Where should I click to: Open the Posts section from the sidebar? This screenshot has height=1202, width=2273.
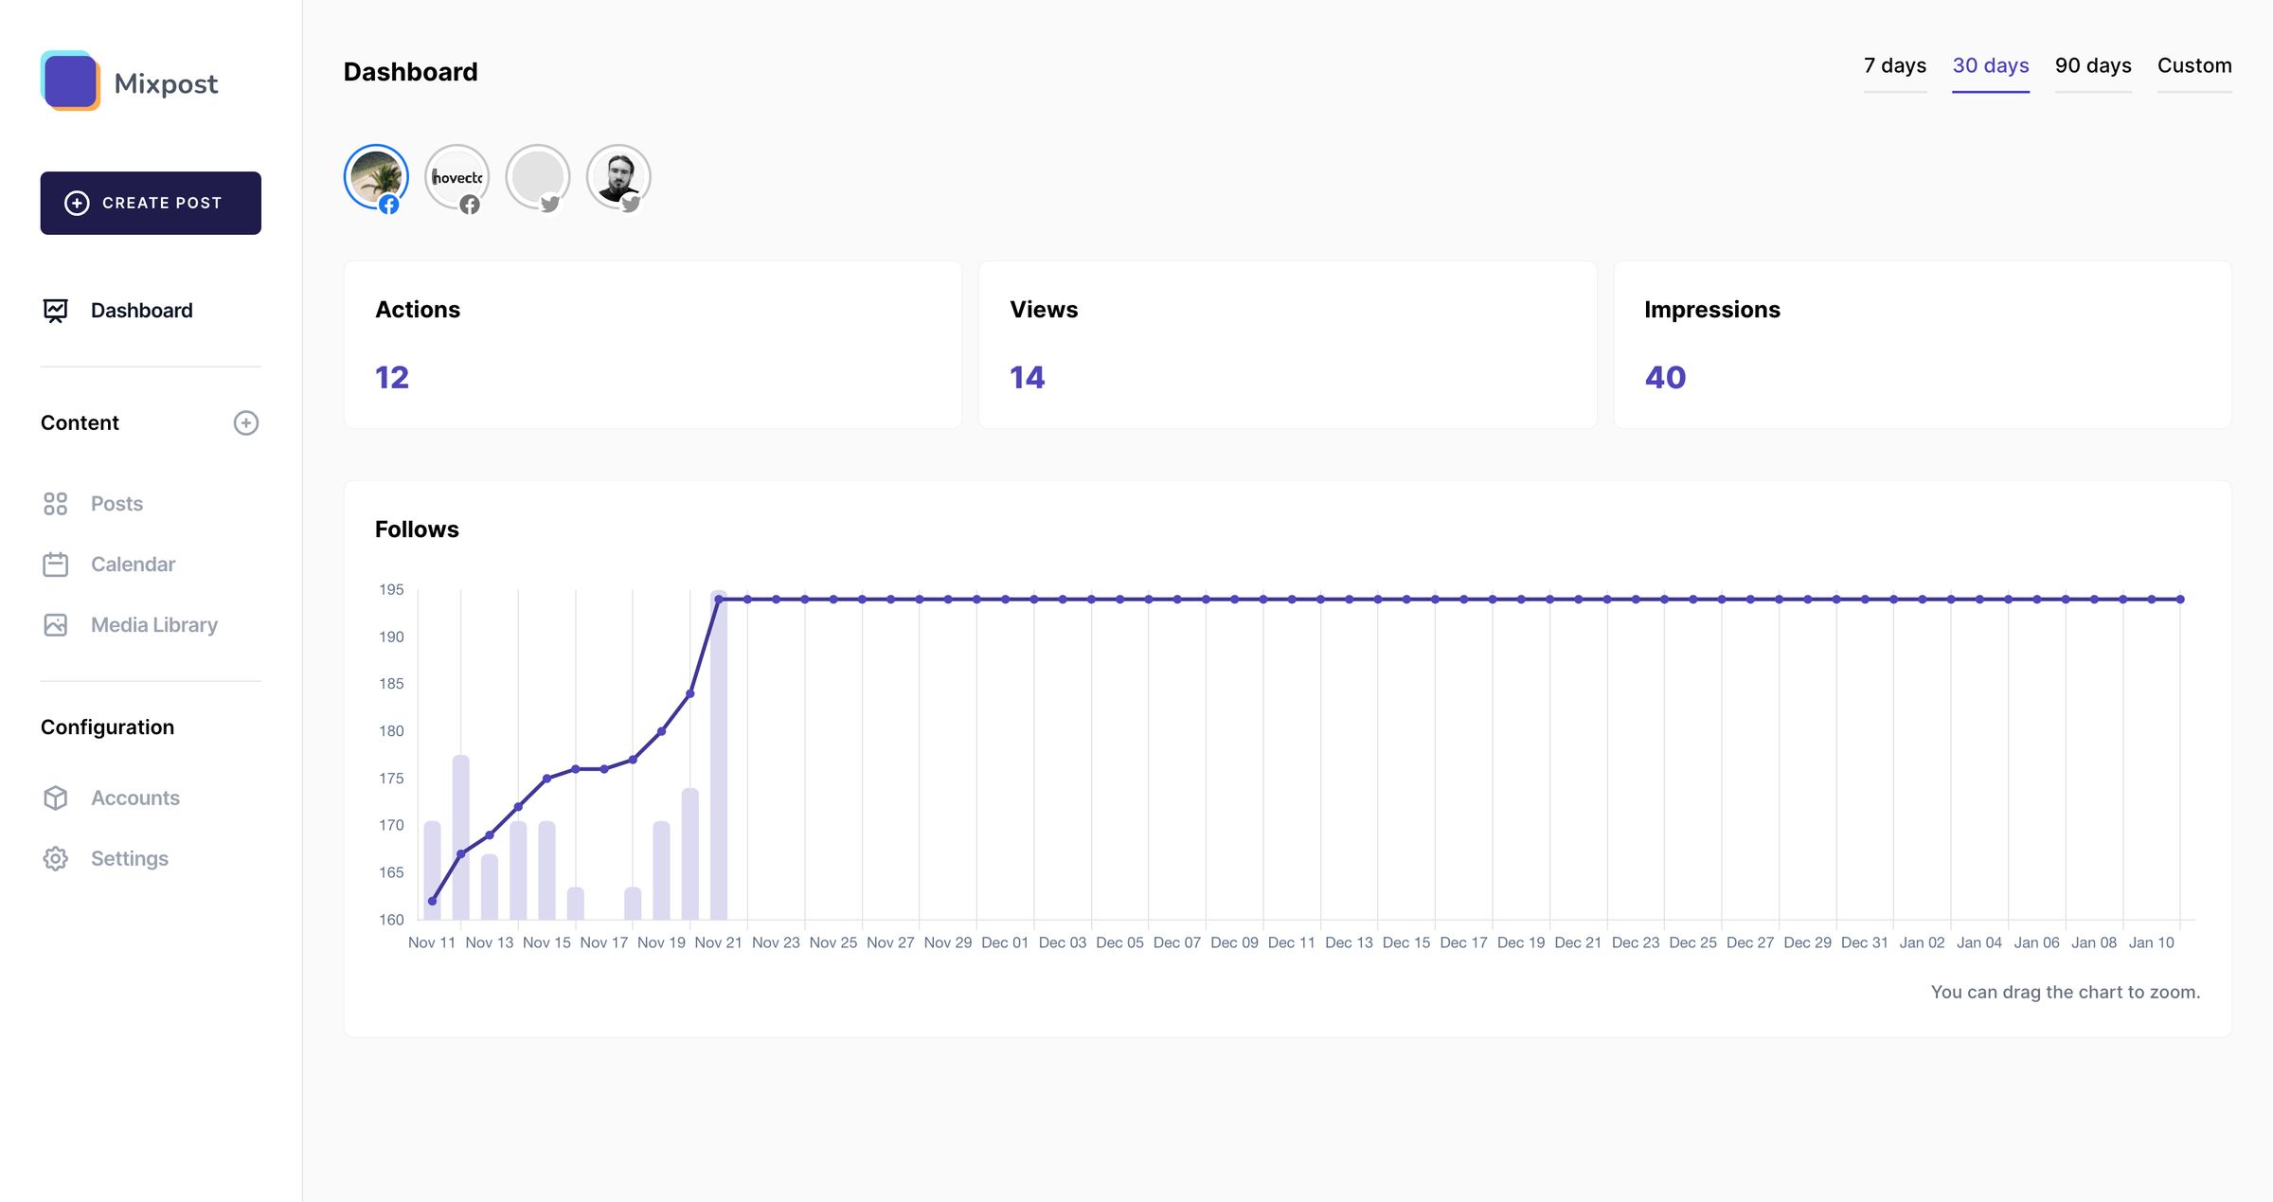coord(116,503)
